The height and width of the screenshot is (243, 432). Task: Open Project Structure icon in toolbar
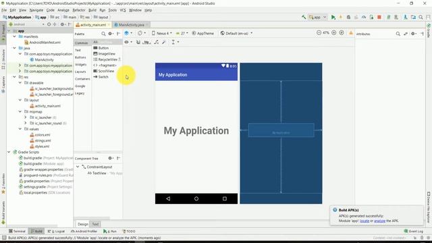pyautogui.click(x=413, y=17)
